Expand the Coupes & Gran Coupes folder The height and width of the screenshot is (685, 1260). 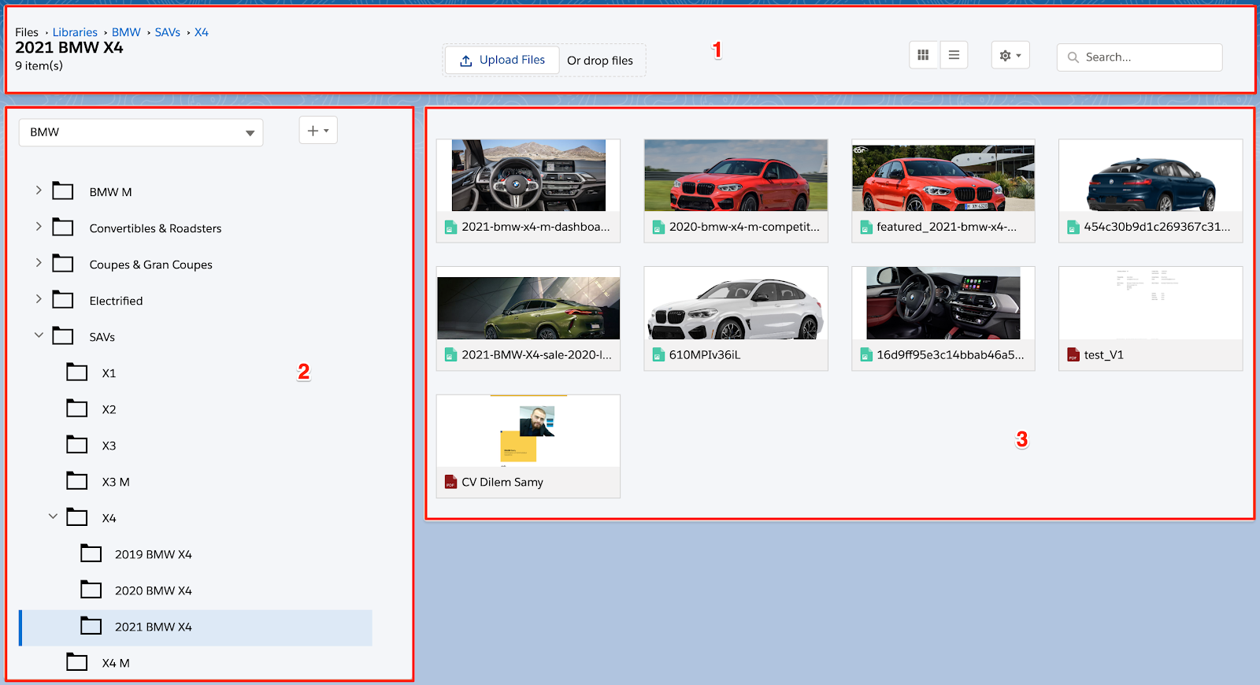[x=39, y=263]
